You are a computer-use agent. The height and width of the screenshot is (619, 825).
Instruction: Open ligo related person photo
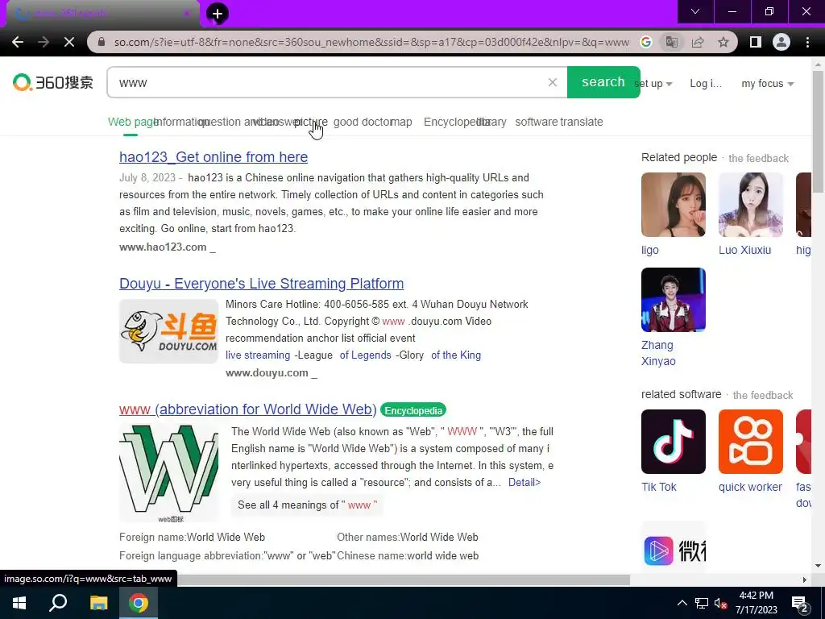tap(674, 205)
